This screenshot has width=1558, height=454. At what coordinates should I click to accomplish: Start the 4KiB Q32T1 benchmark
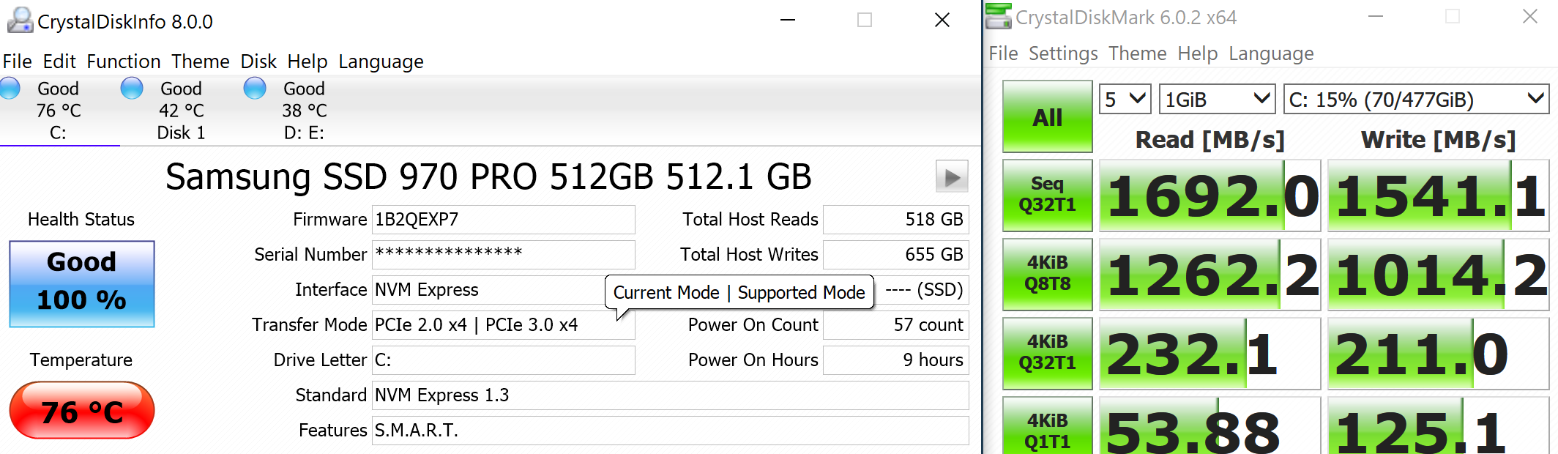1047,353
